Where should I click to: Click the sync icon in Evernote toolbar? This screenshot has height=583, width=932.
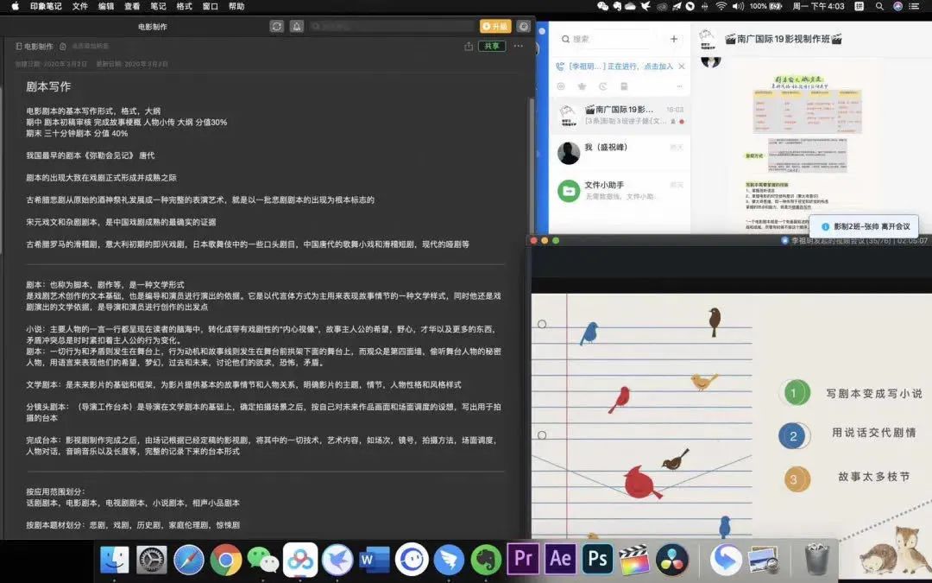(x=276, y=26)
